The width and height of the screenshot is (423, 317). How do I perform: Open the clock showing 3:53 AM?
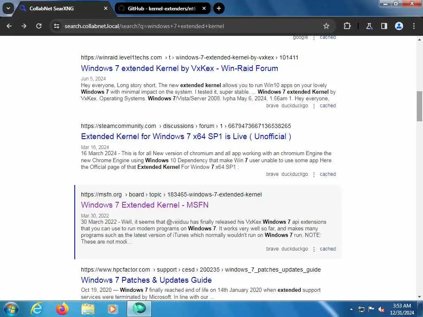pyautogui.click(x=402, y=309)
